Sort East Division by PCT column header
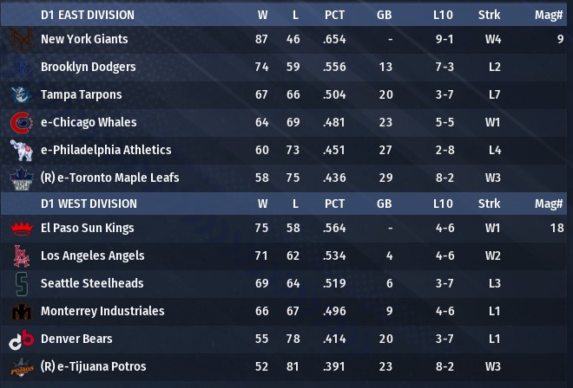This screenshot has height=388, width=573. pyautogui.click(x=334, y=15)
